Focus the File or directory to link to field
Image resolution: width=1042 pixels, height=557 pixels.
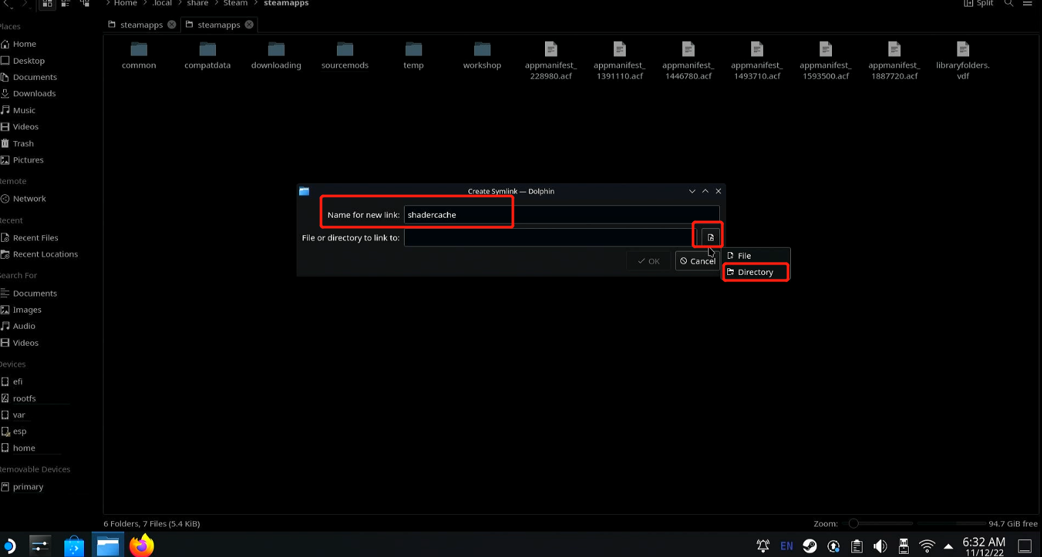point(550,237)
